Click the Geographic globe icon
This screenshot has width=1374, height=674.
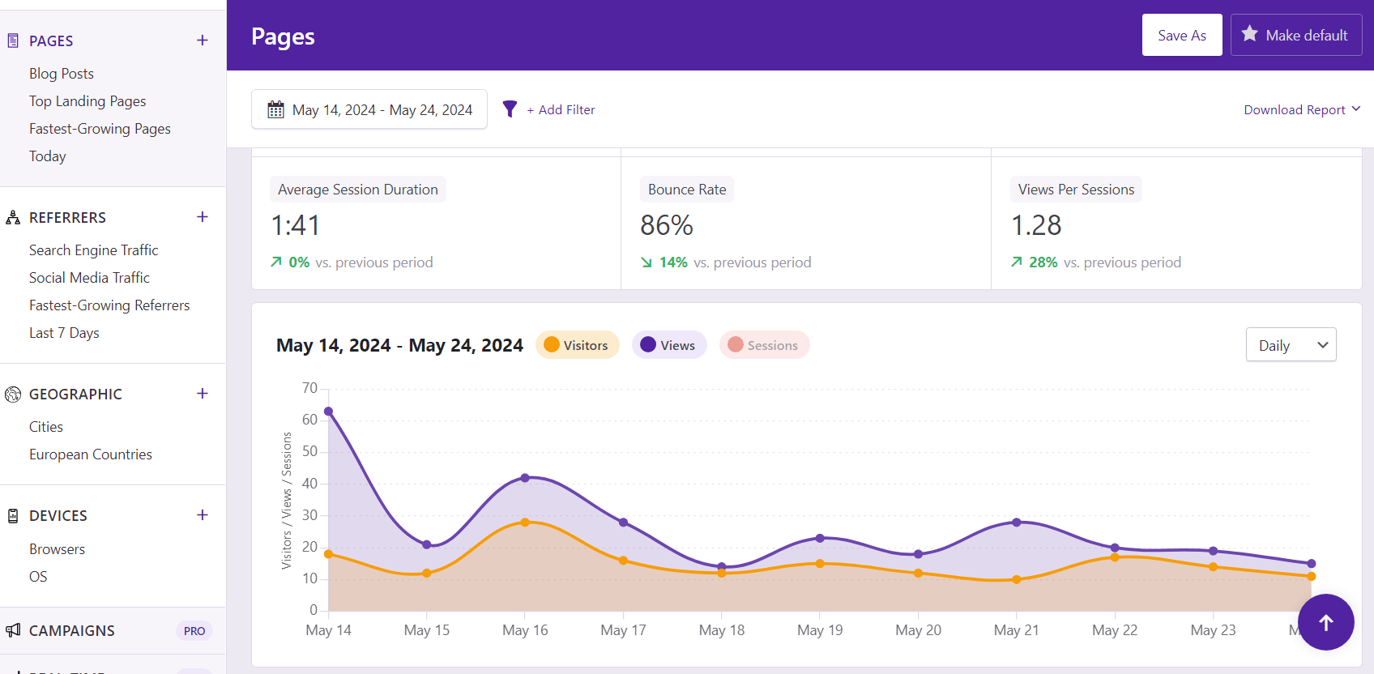[x=13, y=395]
